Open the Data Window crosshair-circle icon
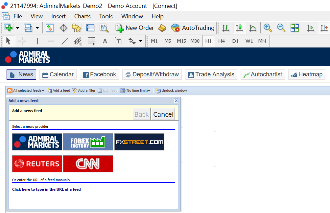The image size is (330, 213). [x=63, y=28]
